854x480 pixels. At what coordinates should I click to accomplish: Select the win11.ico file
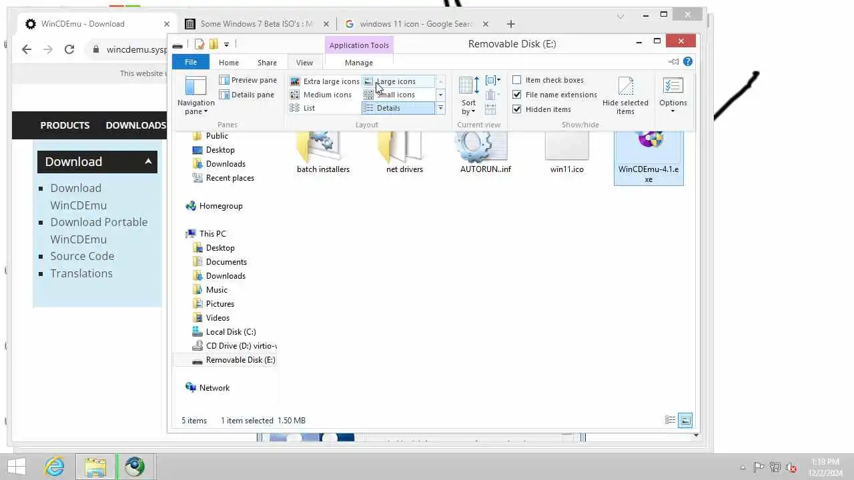(567, 153)
